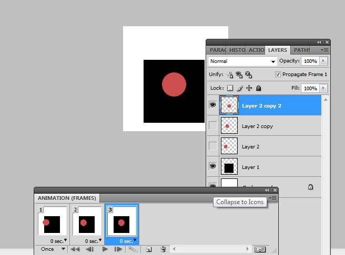The height and width of the screenshot is (255, 345).
Task: Switch to the Paragraph tab
Action: pyautogui.click(x=217, y=50)
